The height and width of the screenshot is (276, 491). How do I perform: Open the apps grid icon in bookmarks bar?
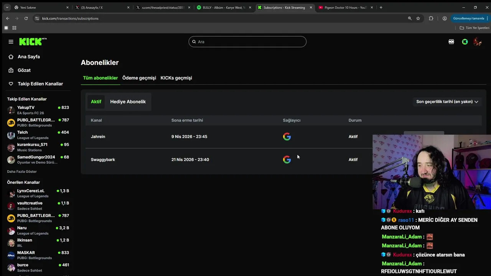[x=14, y=28]
